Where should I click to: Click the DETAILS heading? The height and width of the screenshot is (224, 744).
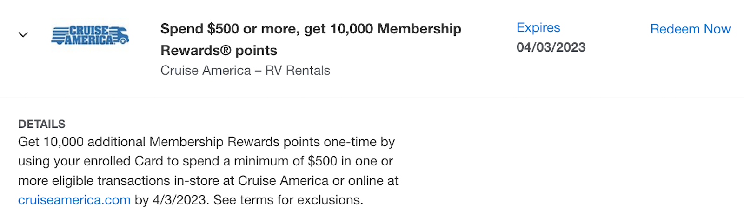click(x=42, y=124)
